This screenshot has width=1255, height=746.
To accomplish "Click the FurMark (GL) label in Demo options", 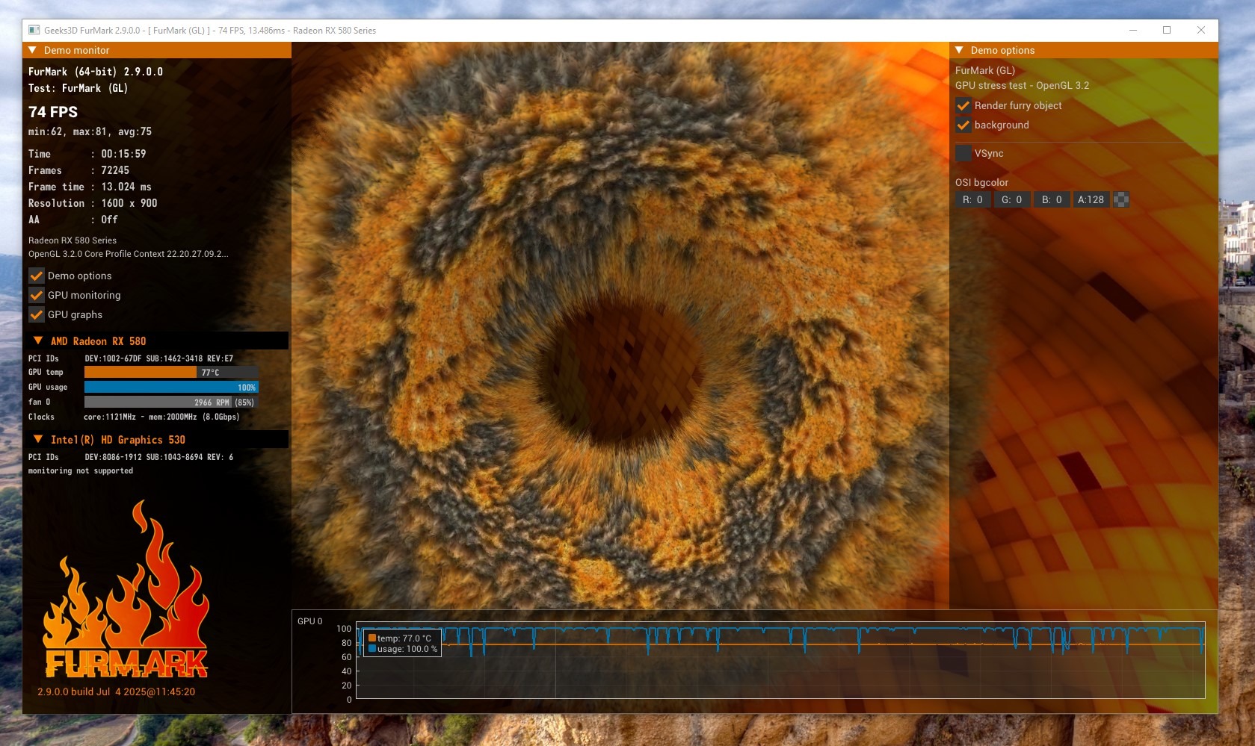I will pyautogui.click(x=985, y=70).
